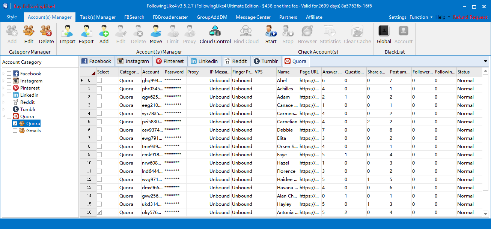Click the Delete category icon
Screen dimensions: 491x229
click(46, 34)
